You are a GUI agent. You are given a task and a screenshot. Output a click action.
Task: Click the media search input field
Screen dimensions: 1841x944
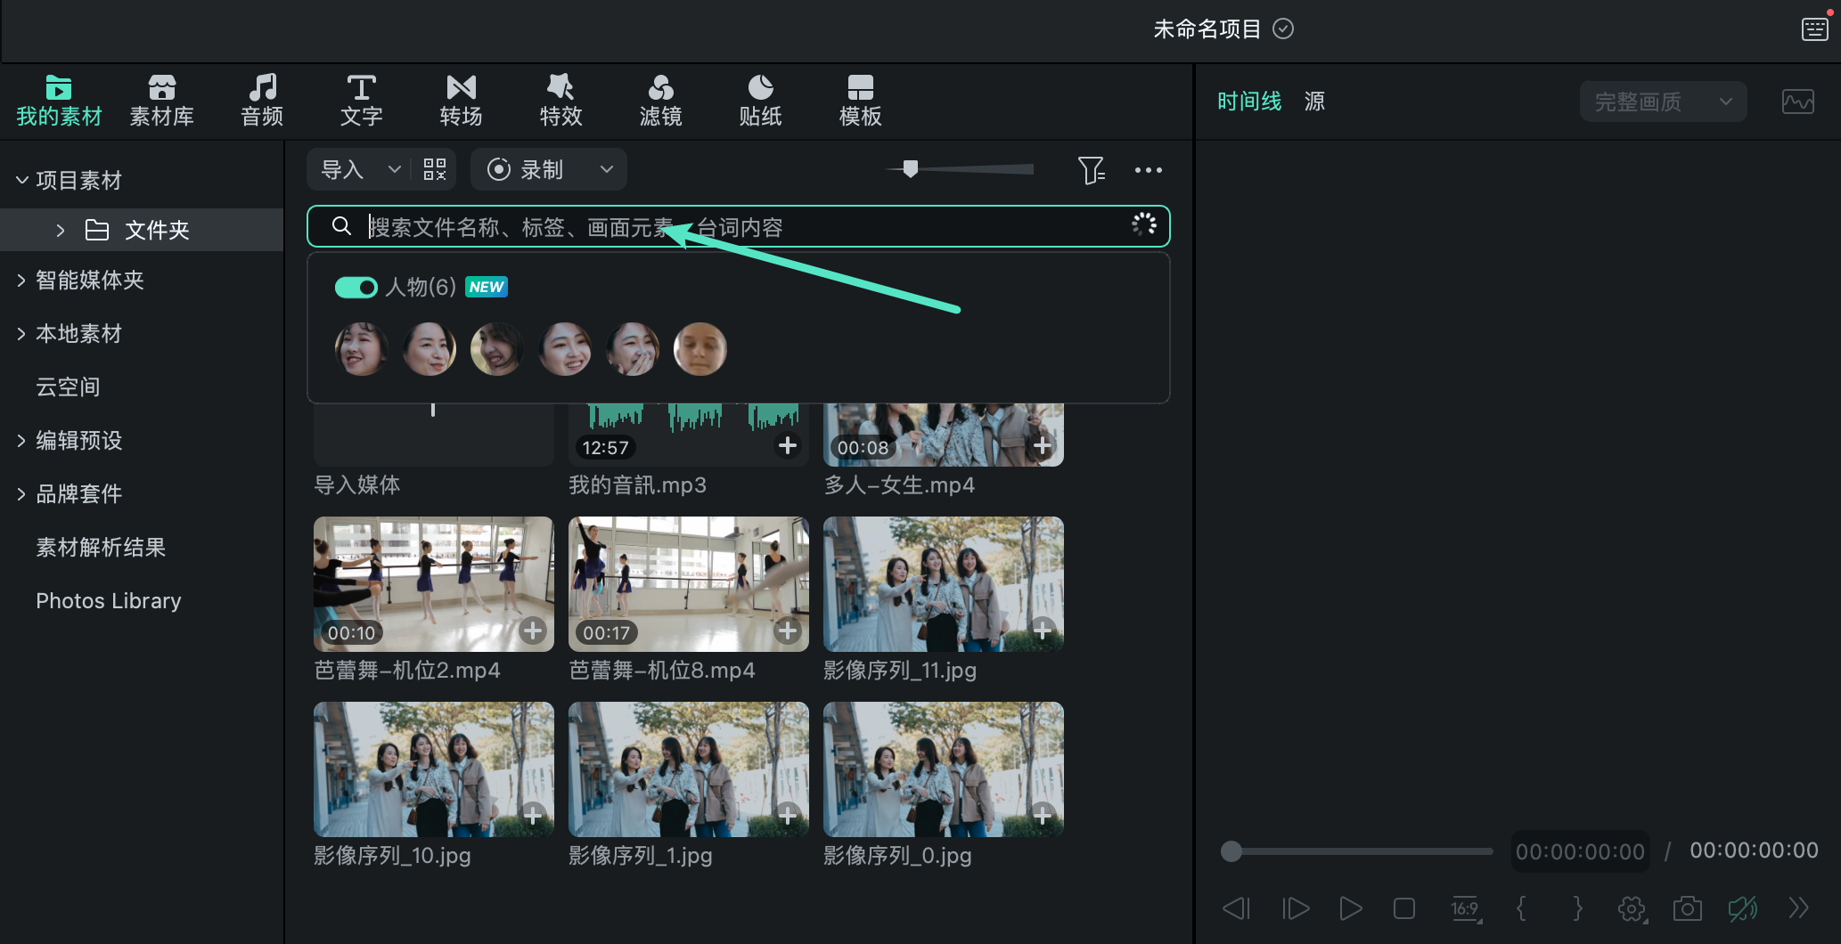pos(738,226)
